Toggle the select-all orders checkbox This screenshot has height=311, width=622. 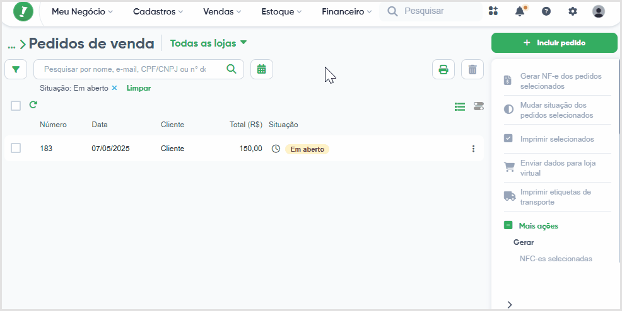pos(16,106)
